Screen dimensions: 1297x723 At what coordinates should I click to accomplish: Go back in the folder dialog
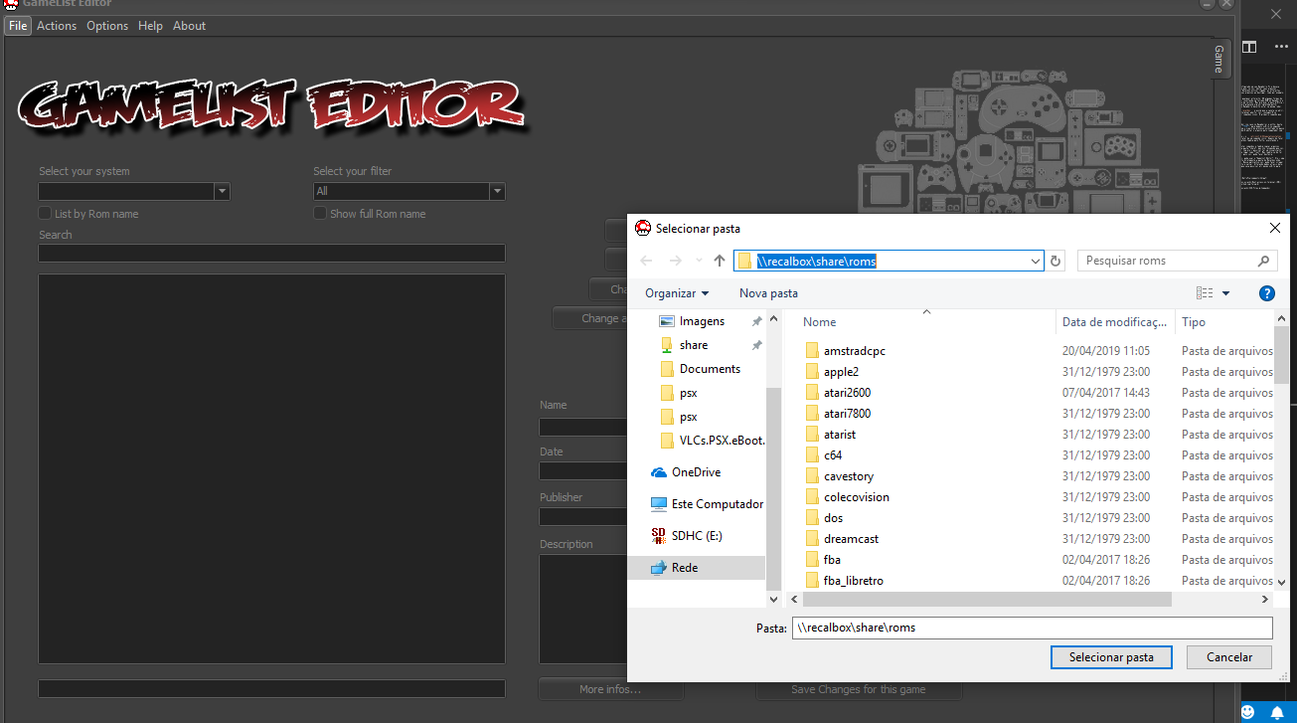(647, 261)
